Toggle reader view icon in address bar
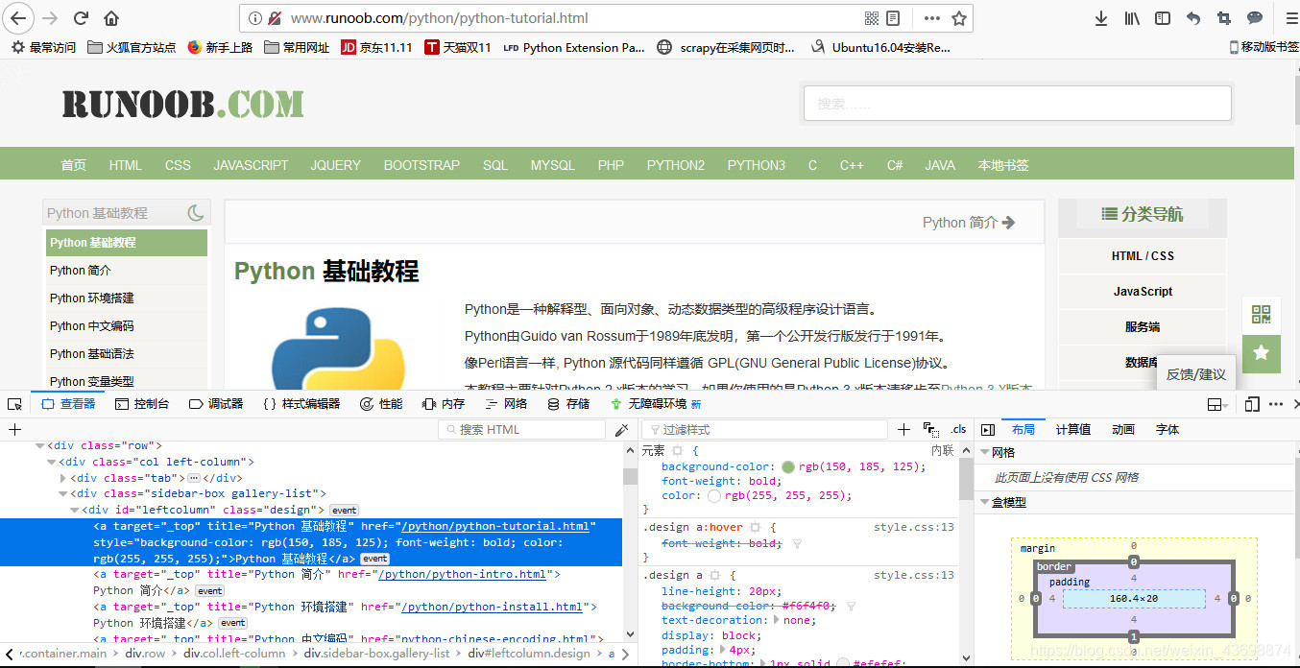1300x668 pixels. [893, 18]
